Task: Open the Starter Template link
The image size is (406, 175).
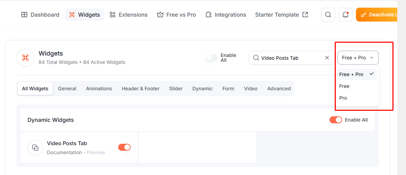Action: (x=282, y=15)
